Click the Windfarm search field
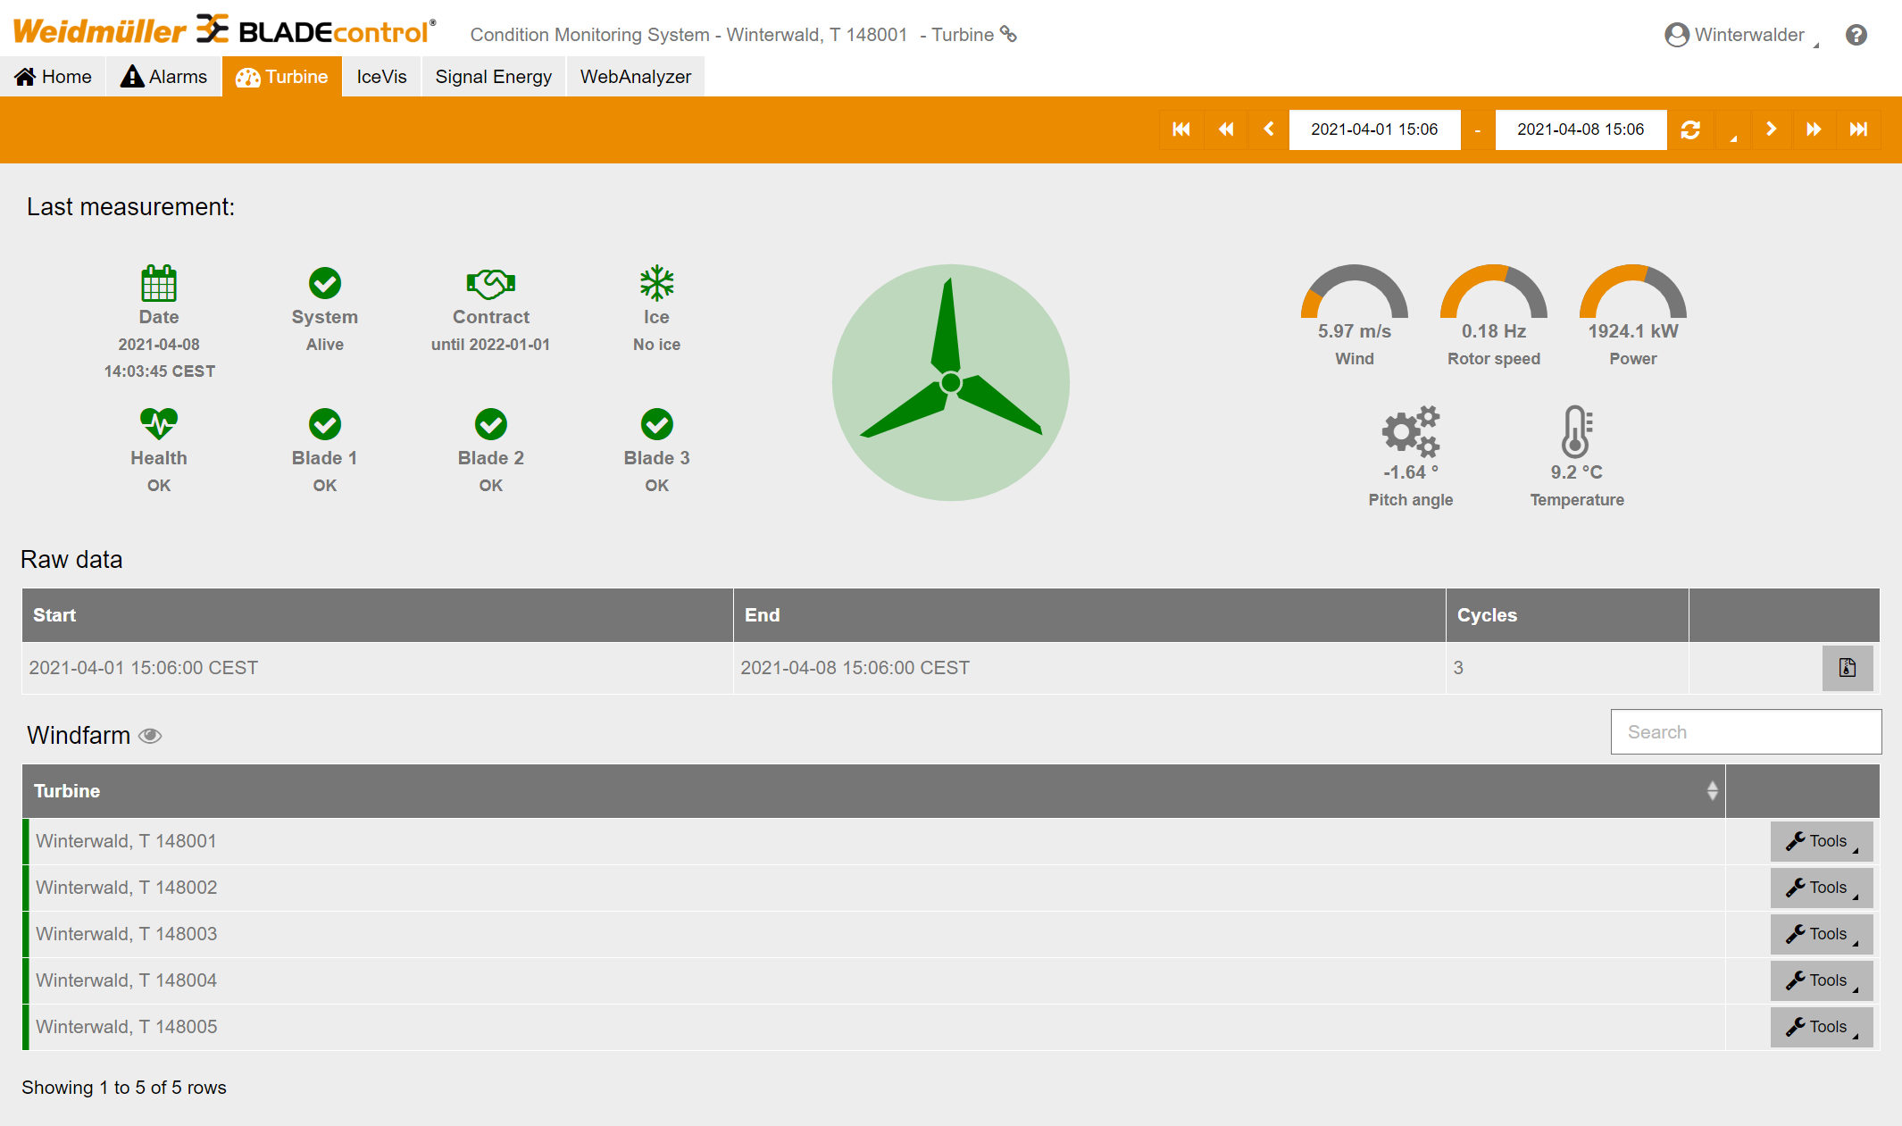Image resolution: width=1902 pixels, height=1126 pixels. [x=1745, y=732]
